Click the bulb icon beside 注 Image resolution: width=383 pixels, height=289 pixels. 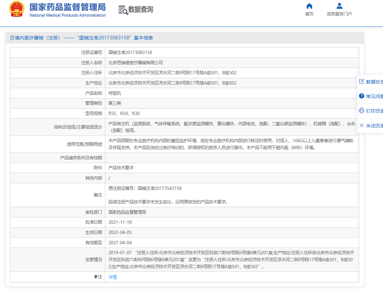[x=96, y=277]
